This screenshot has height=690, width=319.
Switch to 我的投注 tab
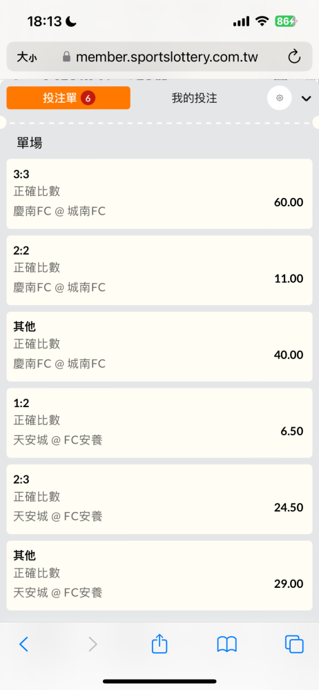tap(194, 98)
